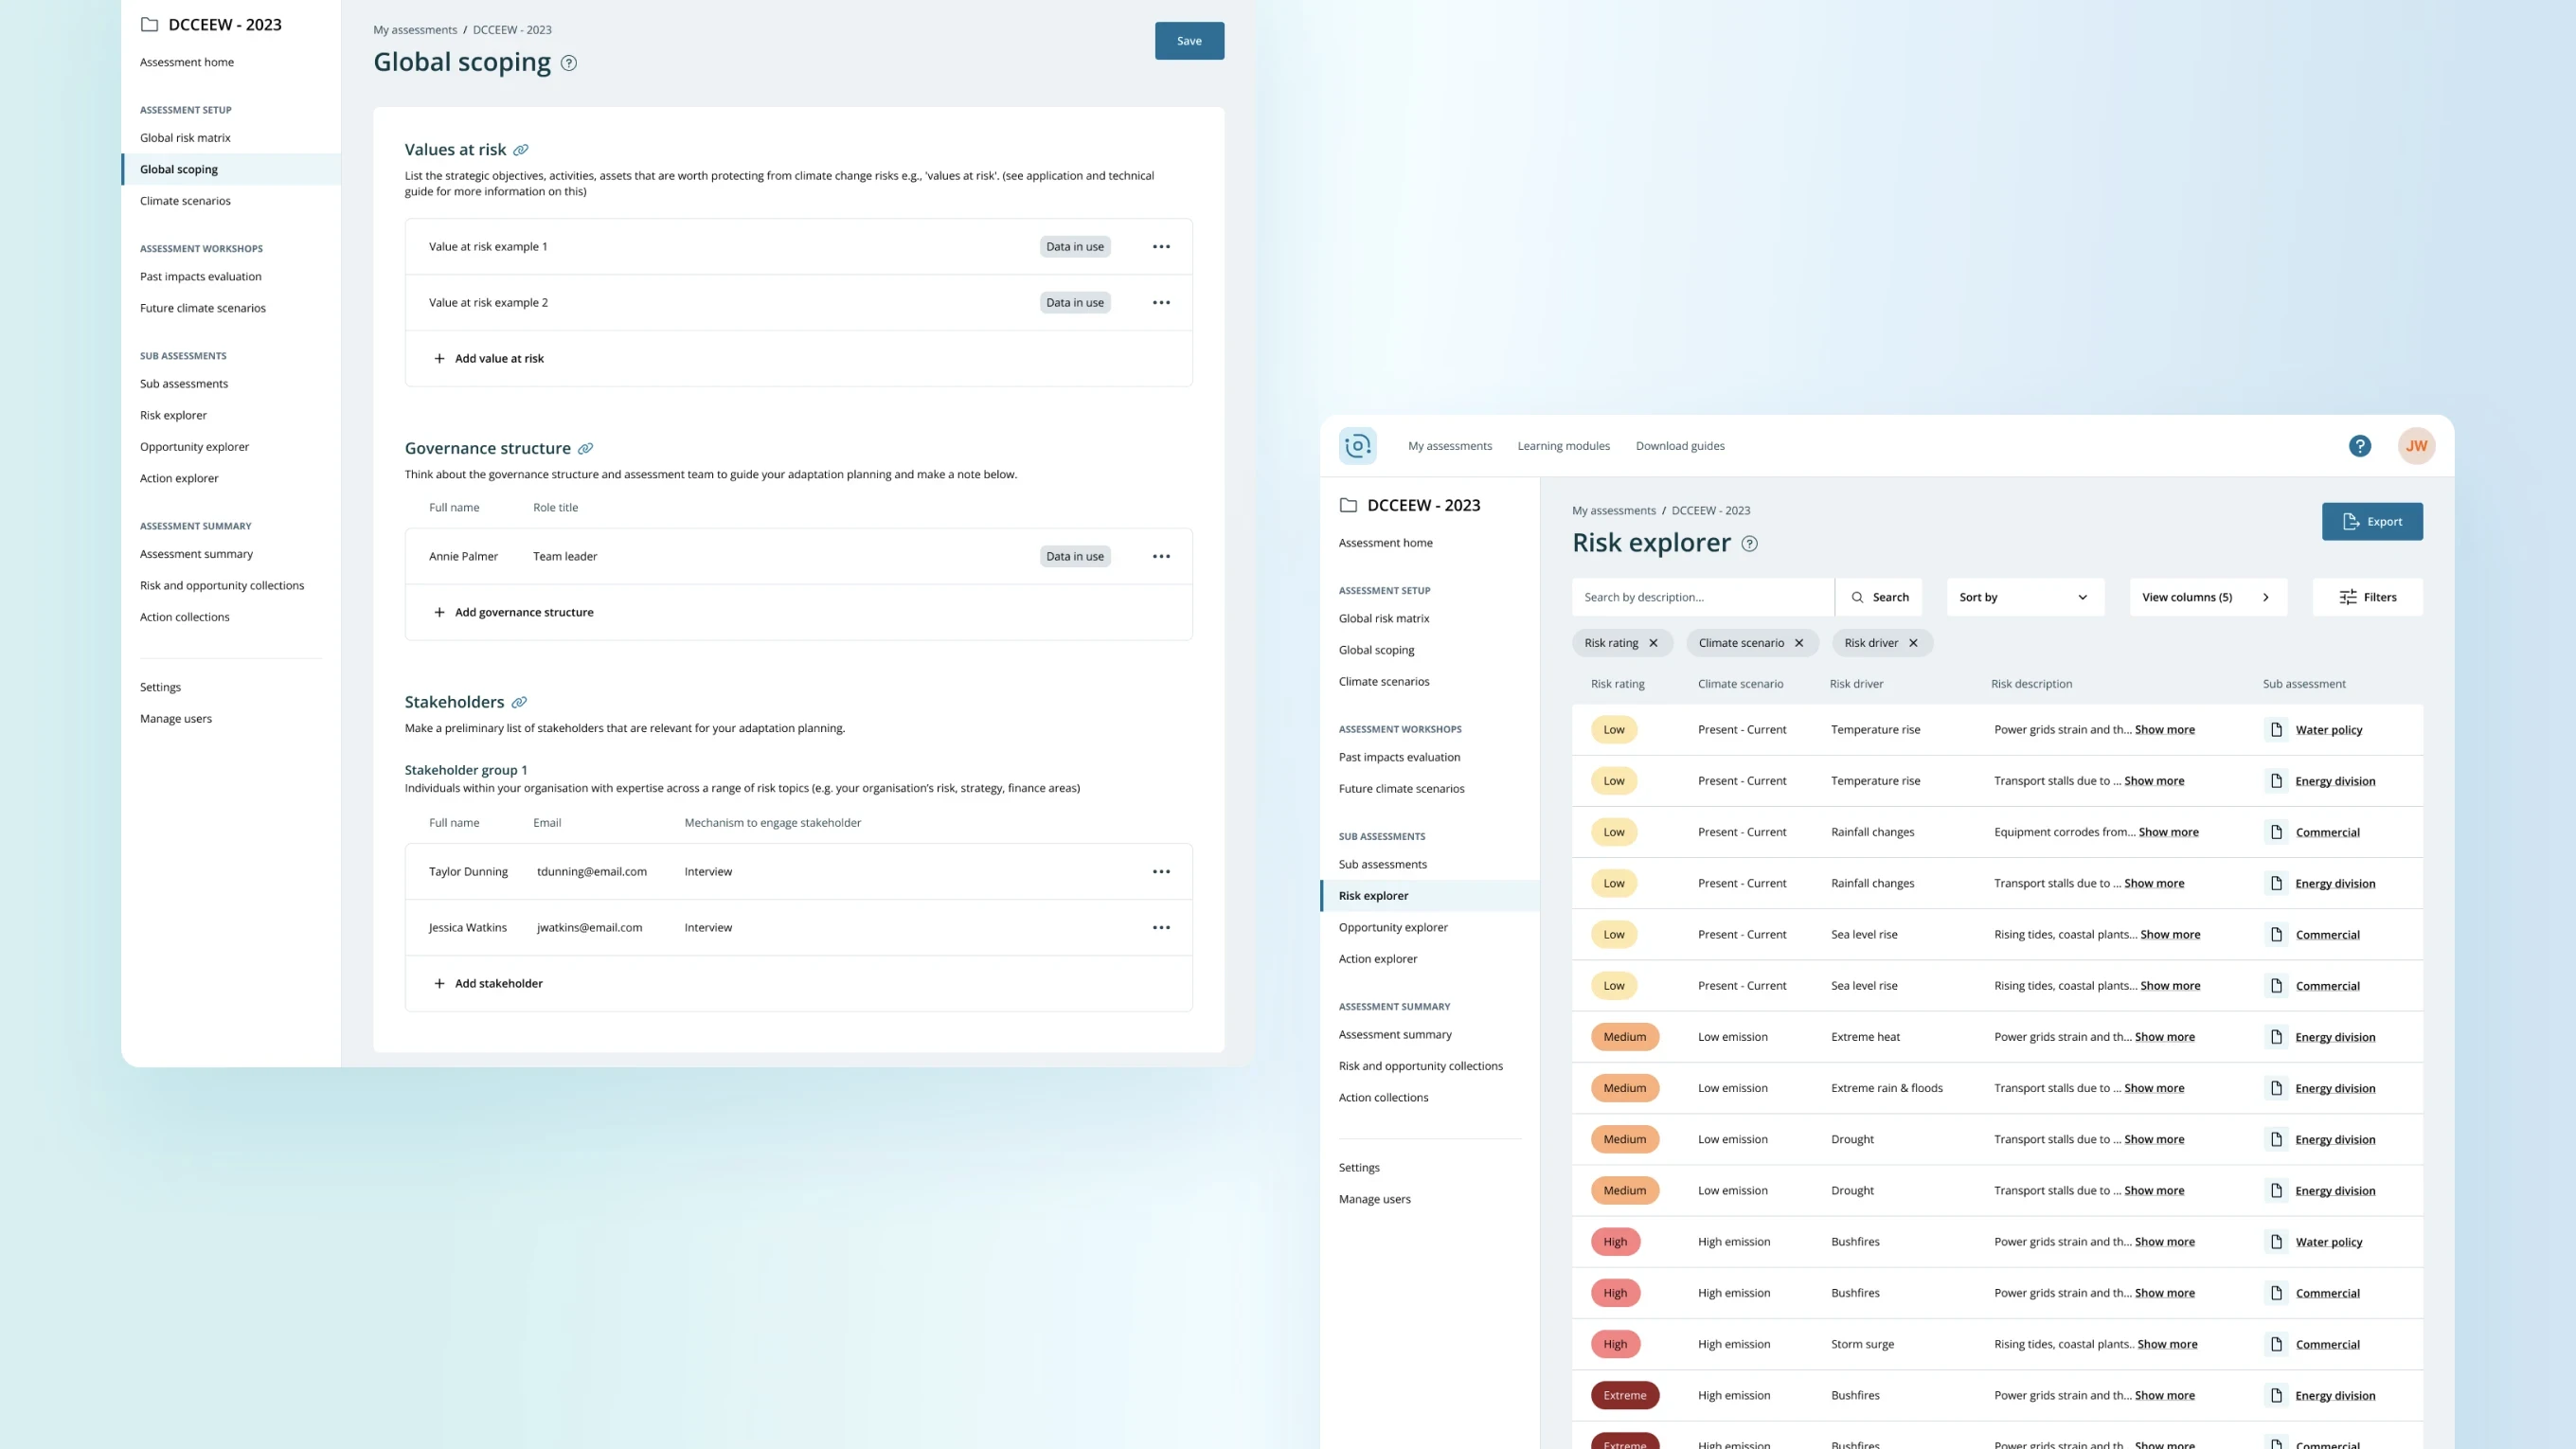The image size is (2576, 1449).
Task: Select Climate scenarios in left sidebar
Action: [x=185, y=201]
